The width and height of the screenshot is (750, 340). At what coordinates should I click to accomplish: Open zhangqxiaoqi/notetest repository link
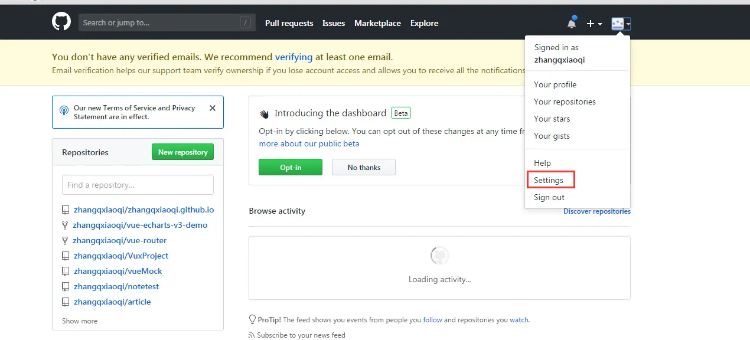tap(116, 286)
